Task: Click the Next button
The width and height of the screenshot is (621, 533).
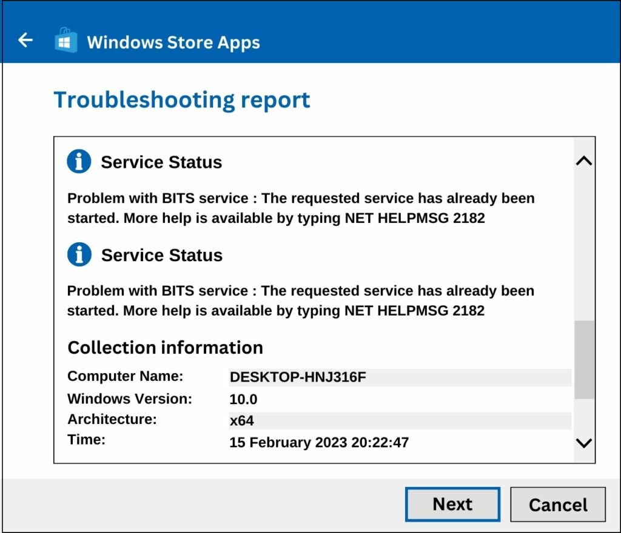Action: pos(452,504)
